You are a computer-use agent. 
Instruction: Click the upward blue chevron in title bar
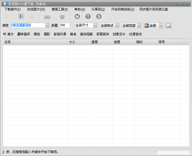coord(183,4)
